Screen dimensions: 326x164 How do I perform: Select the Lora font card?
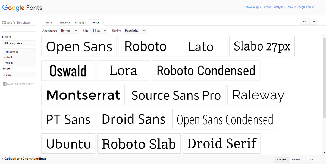123,71
